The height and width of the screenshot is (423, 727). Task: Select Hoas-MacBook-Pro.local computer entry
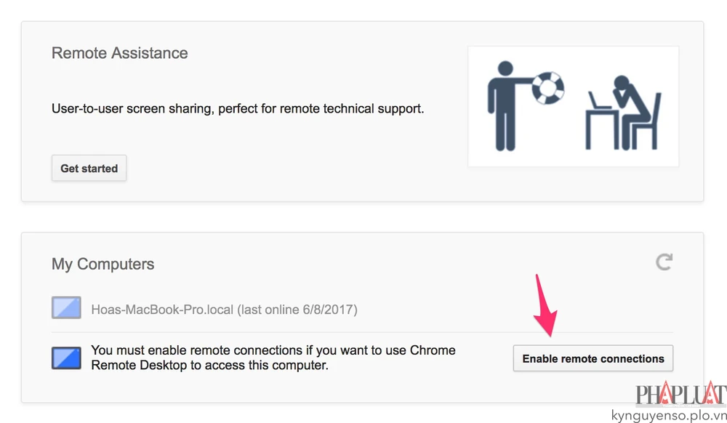click(x=163, y=310)
